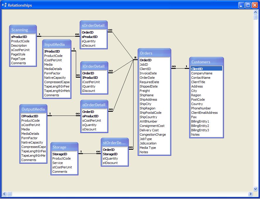This screenshot has width=260, height=199.
Task: Click the vertical scrollbar up arrow
Action: coord(255,12)
